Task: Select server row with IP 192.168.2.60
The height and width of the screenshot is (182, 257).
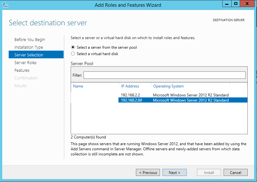Action: [x=159, y=100]
